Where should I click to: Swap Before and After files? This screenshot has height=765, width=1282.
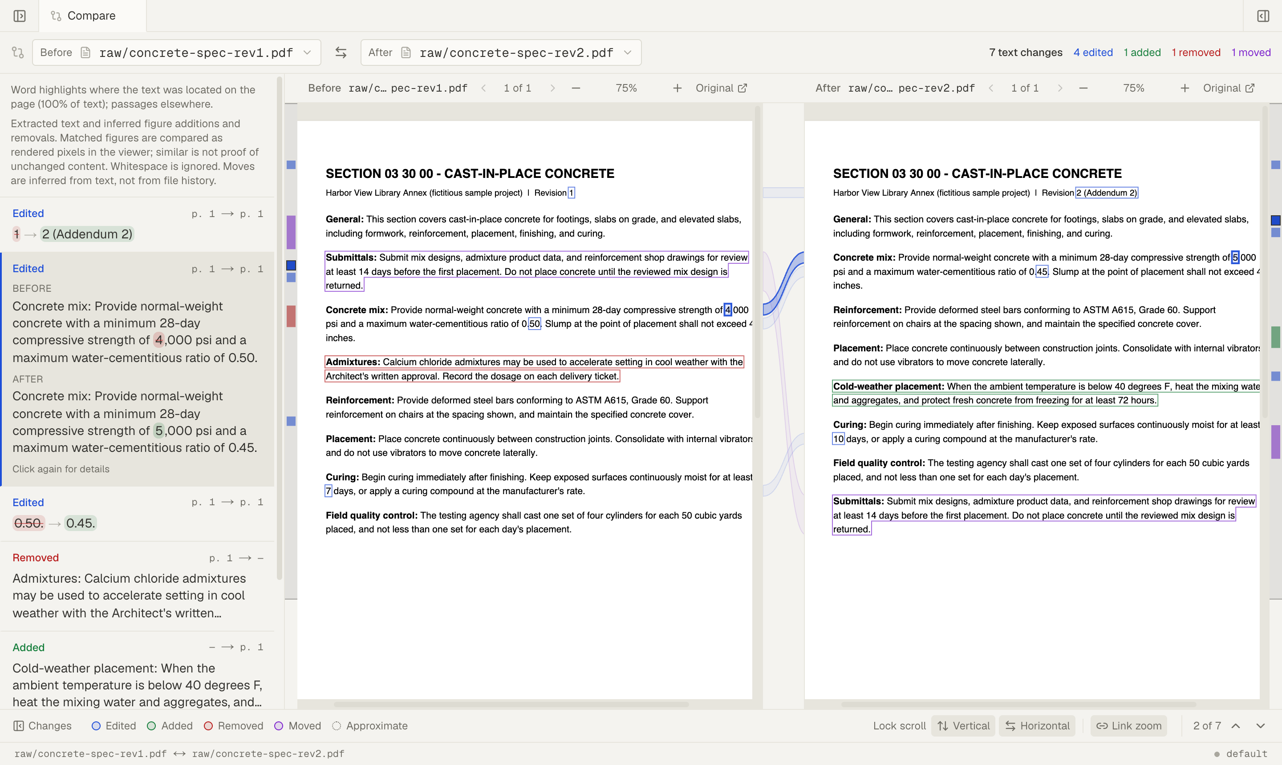click(341, 52)
